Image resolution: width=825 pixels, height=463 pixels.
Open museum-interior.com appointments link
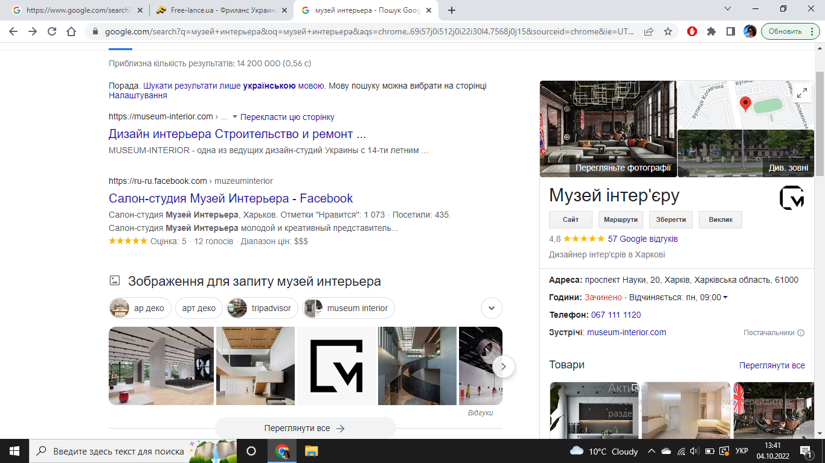pos(626,332)
